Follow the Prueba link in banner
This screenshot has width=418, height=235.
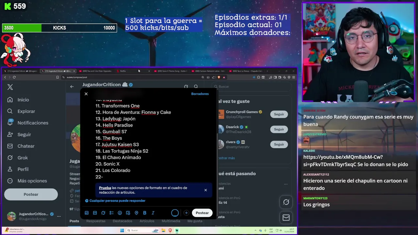[x=105, y=188]
